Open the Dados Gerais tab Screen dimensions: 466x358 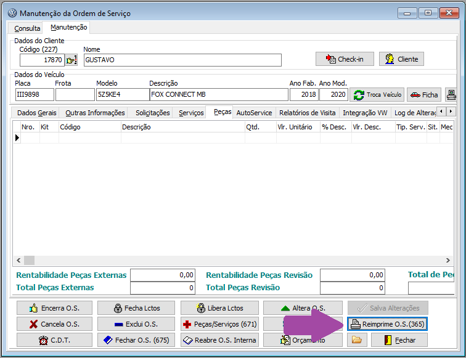tap(36, 113)
